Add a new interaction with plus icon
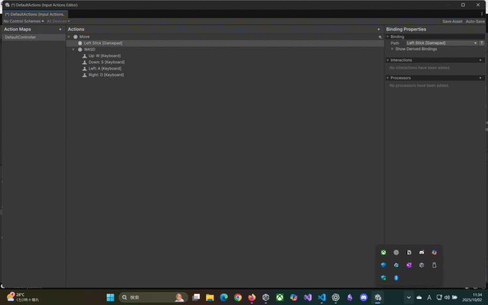This screenshot has height=305, width=488. pyautogui.click(x=480, y=60)
